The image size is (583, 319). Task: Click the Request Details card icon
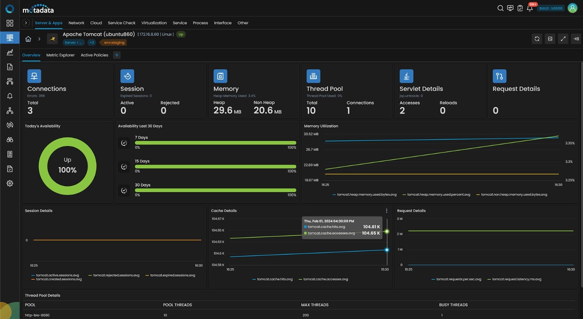[x=499, y=76]
